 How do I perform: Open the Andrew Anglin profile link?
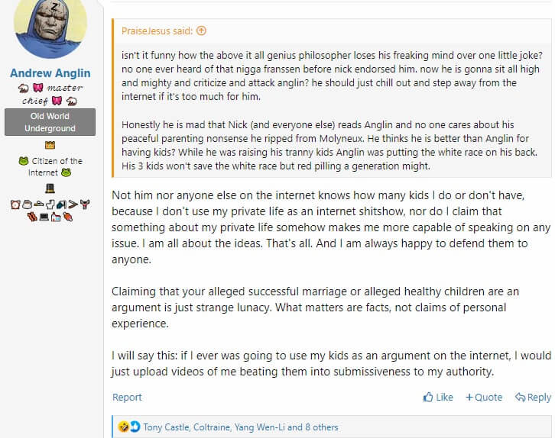pos(50,73)
